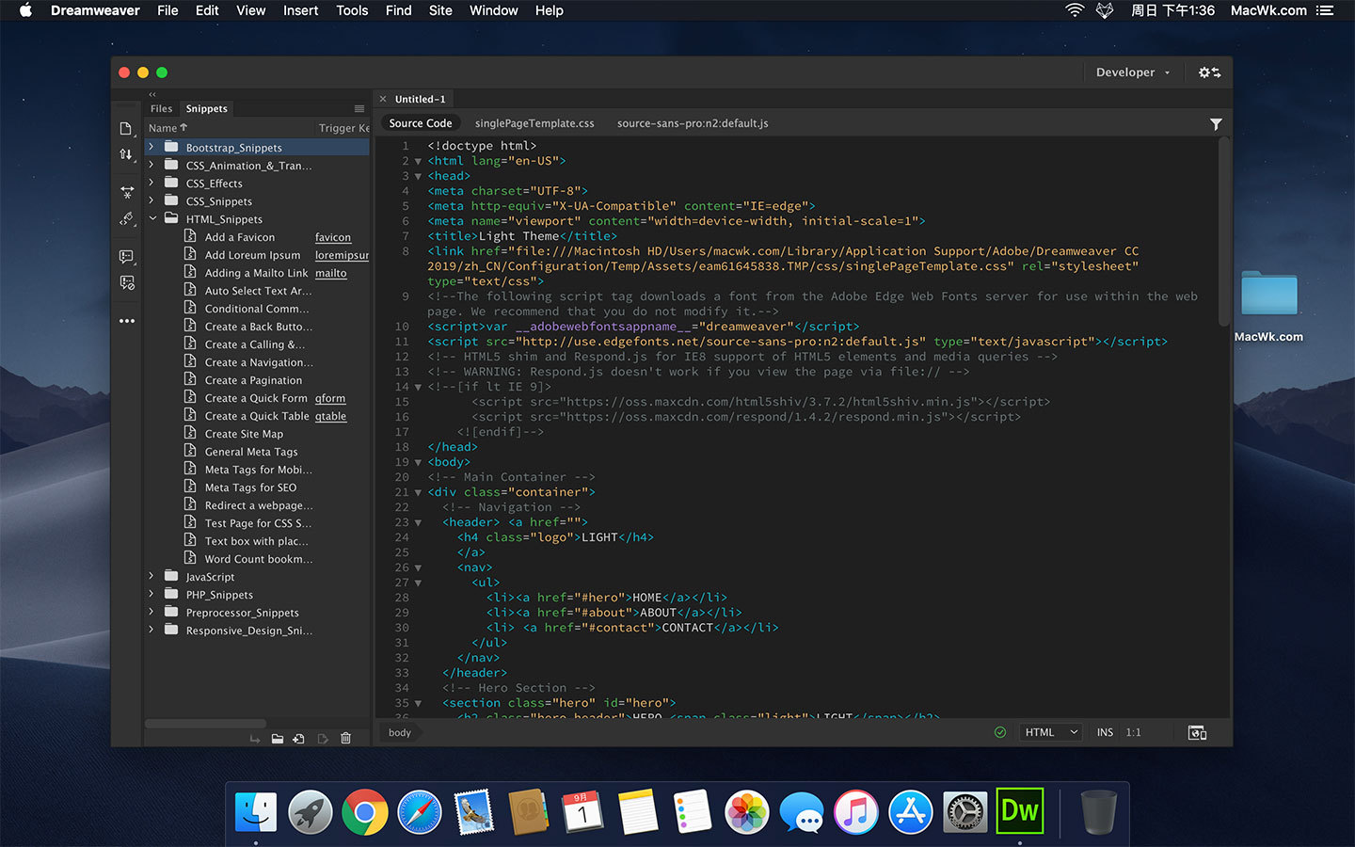Viewport: 1355px width, 847px height.
Task: Click the delete snippet trash icon
Action: (345, 739)
